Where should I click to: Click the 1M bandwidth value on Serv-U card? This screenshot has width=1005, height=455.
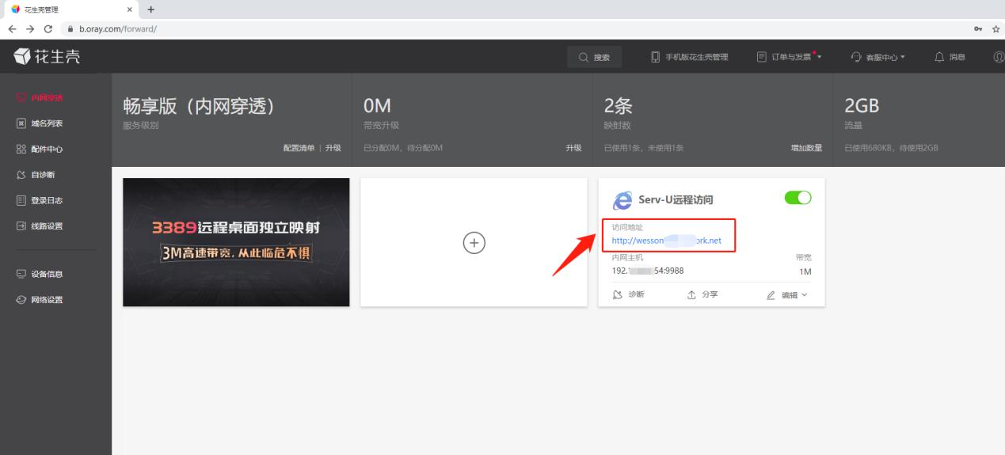[x=805, y=271]
